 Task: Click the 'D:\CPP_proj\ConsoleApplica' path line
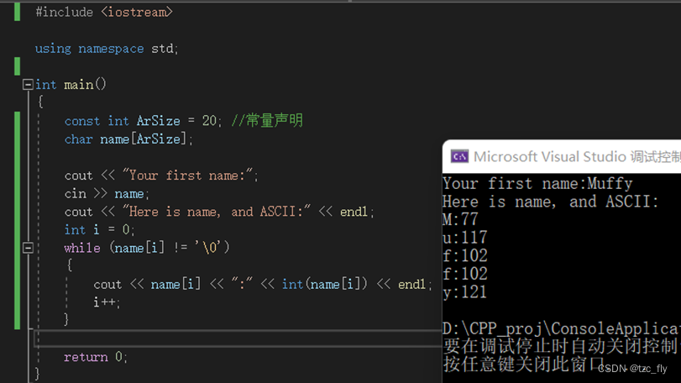pyautogui.click(x=562, y=328)
